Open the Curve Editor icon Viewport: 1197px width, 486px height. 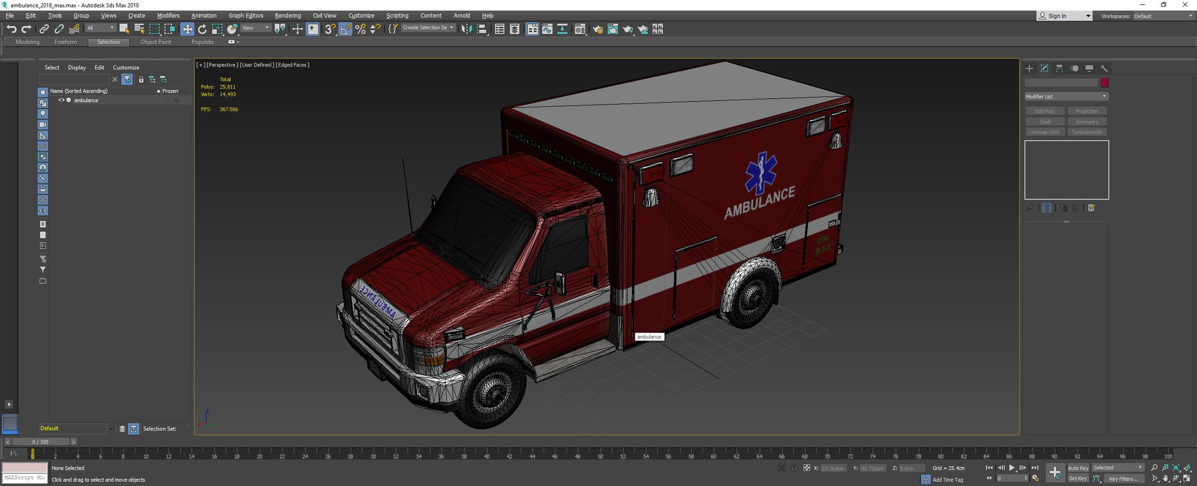tap(547, 29)
